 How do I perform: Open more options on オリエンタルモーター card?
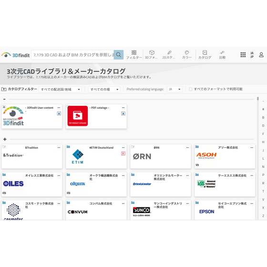click(x=187, y=175)
